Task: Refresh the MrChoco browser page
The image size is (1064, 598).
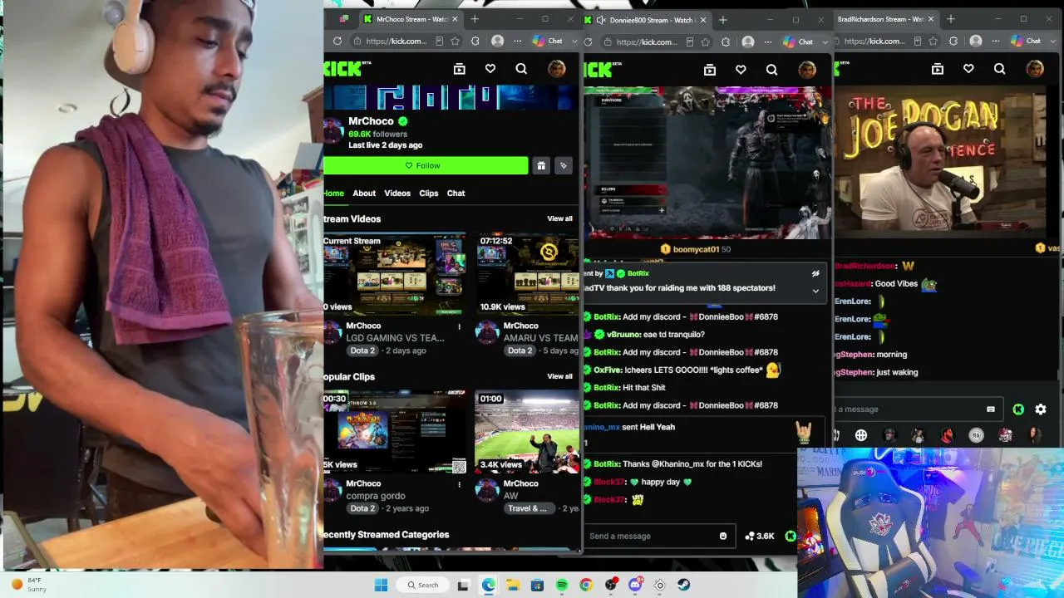Action: [337, 42]
